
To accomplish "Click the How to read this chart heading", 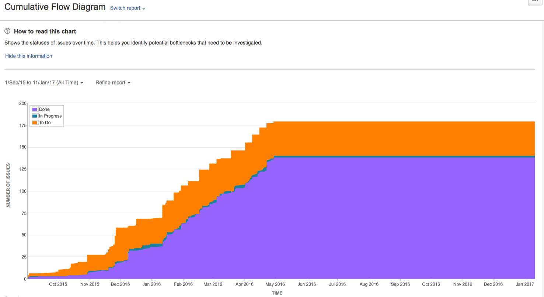I will pos(45,31).
